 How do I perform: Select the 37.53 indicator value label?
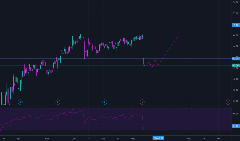236,126
